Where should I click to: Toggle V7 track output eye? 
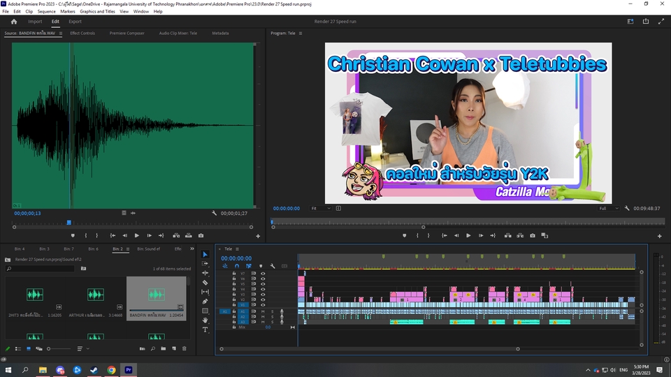263,274
